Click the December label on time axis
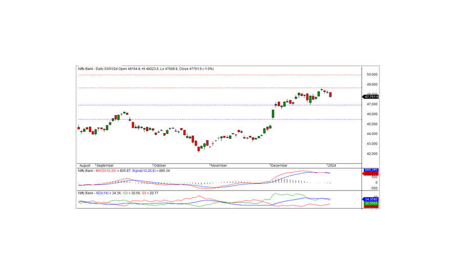This screenshot has height=270, width=452. click(x=279, y=165)
